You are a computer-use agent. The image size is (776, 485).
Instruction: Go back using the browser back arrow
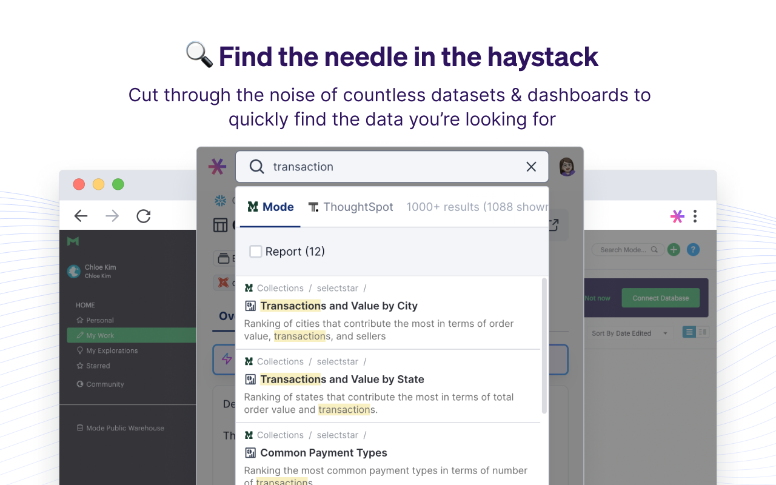tap(81, 216)
